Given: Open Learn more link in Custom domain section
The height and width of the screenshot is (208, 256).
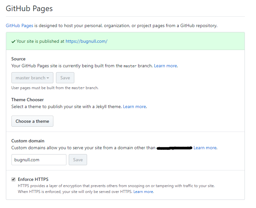Looking at the screenshot, I should [x=205, y=148].
